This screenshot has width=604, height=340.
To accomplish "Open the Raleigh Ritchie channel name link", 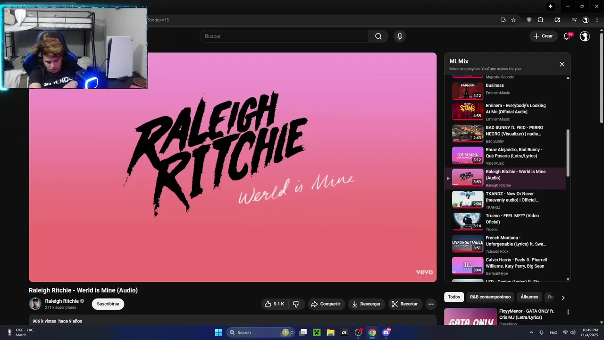I will [62, 301].
